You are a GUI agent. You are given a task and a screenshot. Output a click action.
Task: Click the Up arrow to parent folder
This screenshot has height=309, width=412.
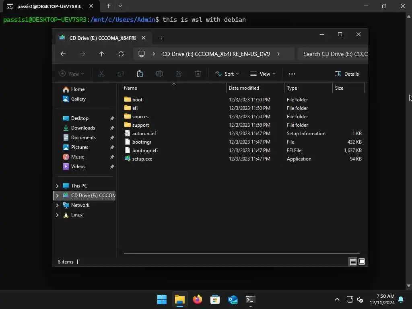(x=102, y=54)
